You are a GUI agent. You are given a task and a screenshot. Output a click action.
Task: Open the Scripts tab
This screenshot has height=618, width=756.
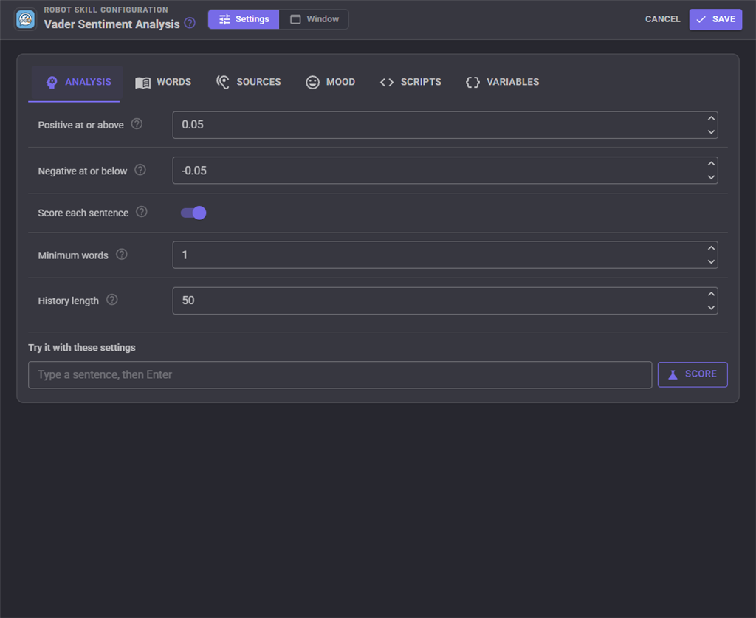point(410,83)
